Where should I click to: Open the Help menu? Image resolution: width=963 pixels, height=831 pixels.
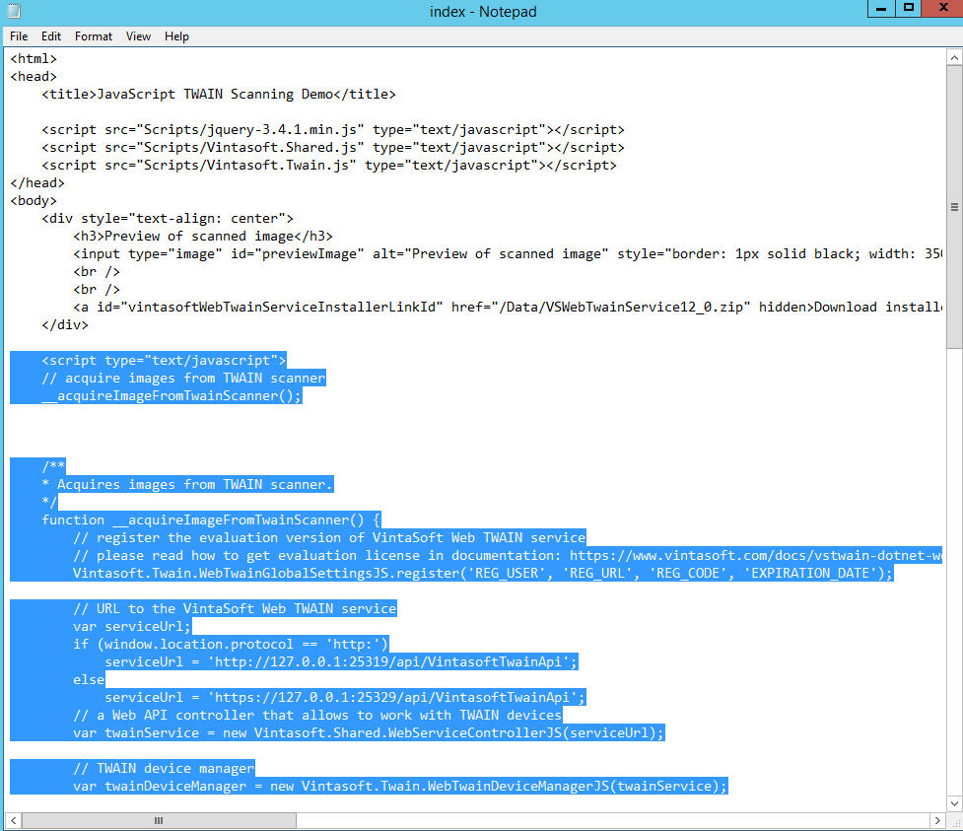177,36
